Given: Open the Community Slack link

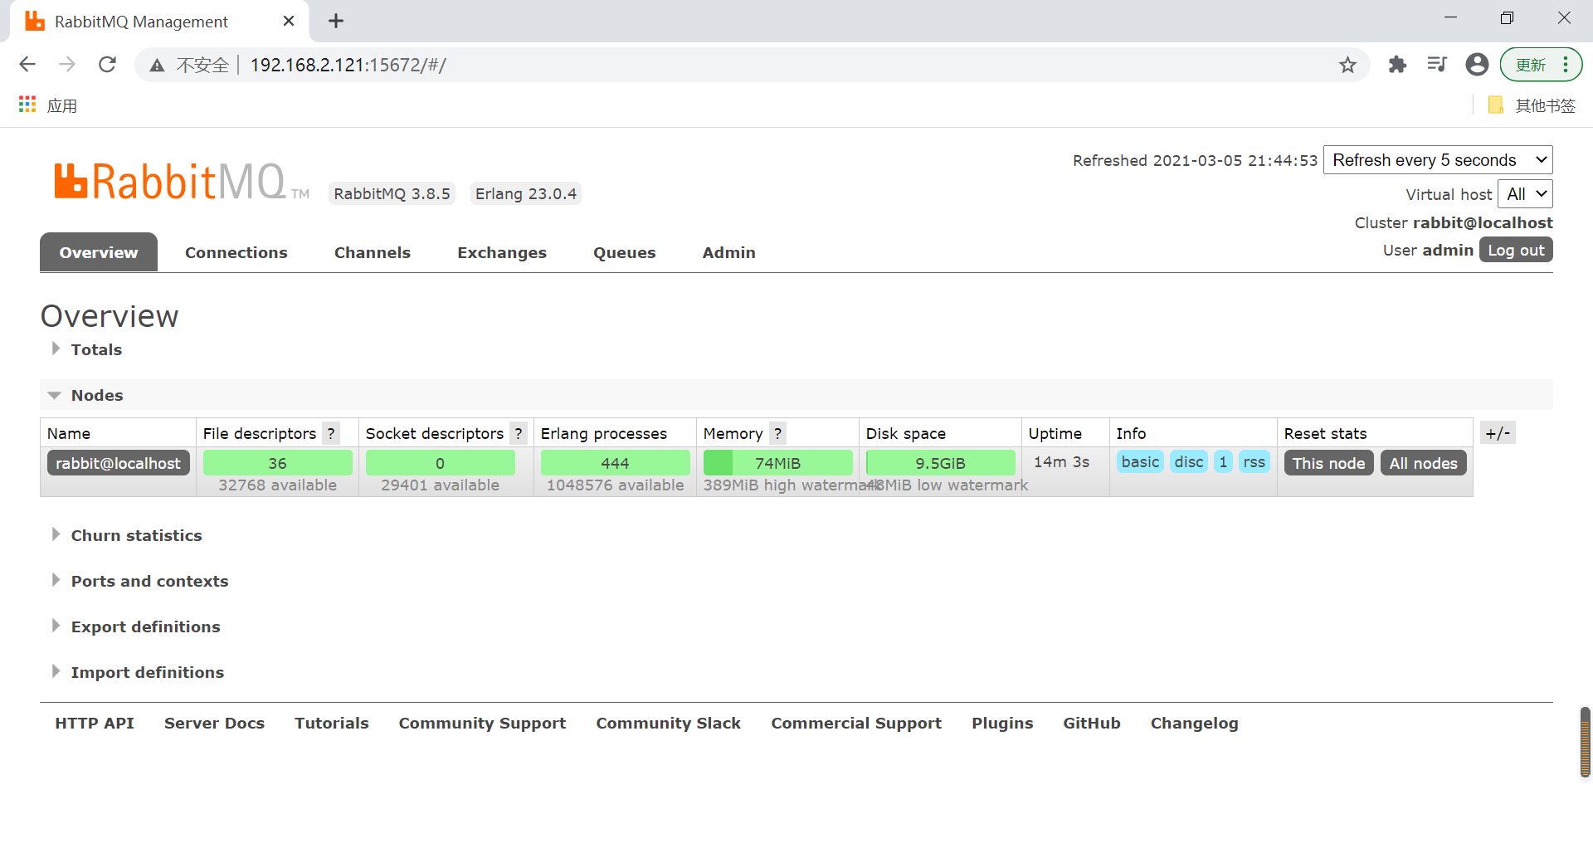Looking at the screenshot, I should (668, 723).
